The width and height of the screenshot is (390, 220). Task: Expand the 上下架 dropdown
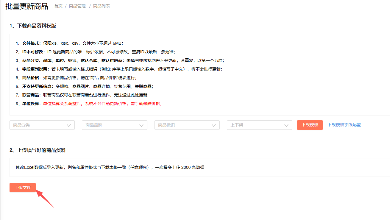259,125
